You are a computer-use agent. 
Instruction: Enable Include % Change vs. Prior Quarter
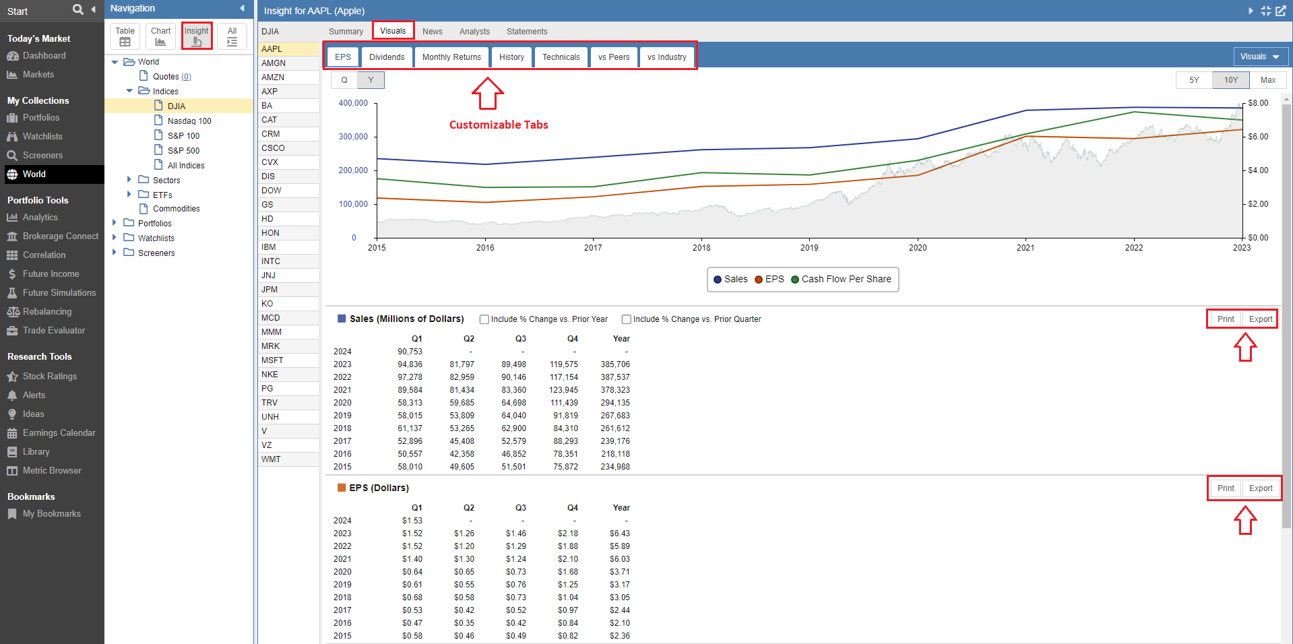pos(626,319)
